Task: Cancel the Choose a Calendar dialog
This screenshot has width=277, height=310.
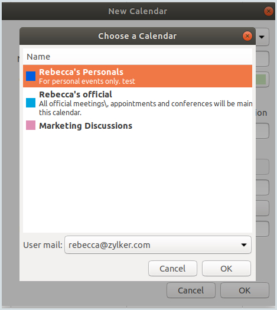Action: 172,269
